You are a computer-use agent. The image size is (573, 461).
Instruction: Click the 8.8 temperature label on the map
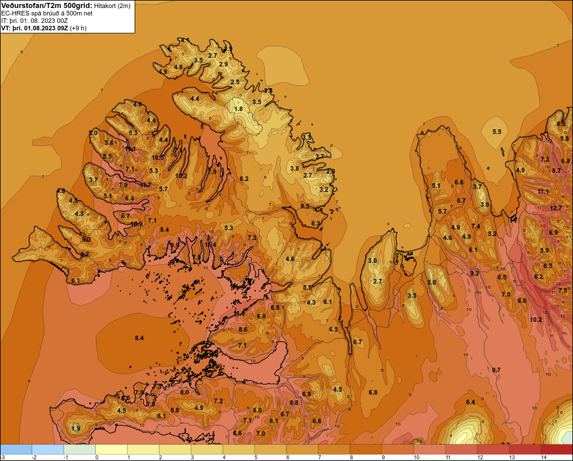[x=294, y=403]
